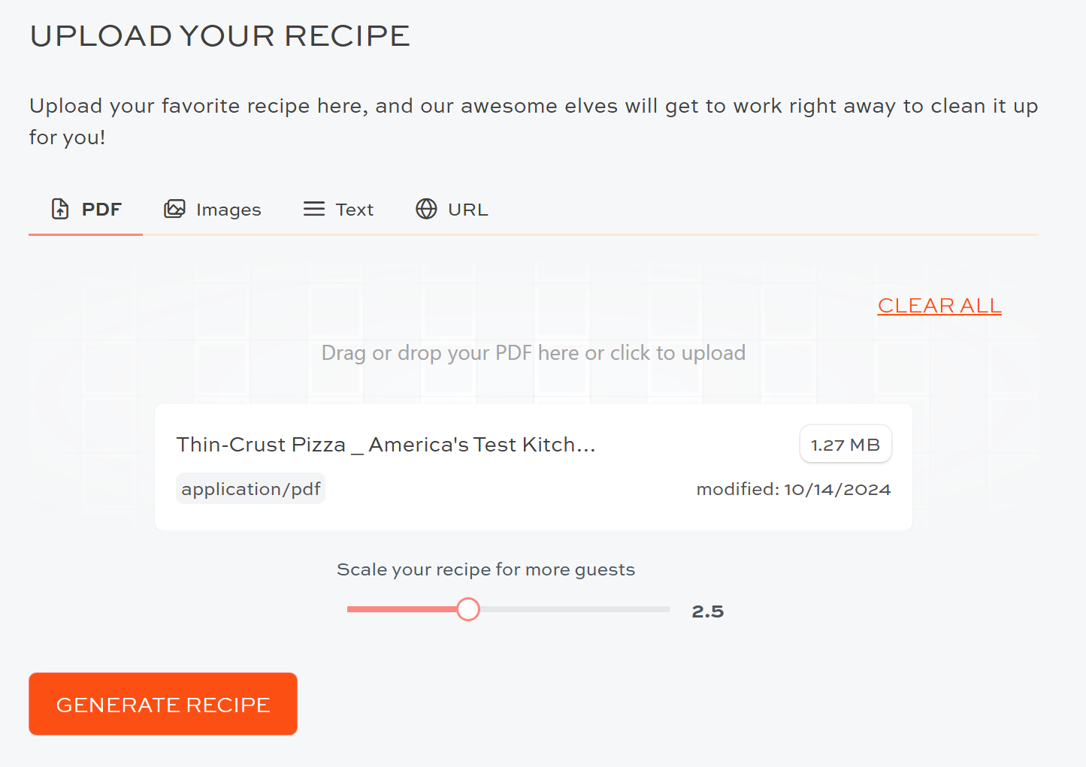This screenshot has height=767, width=1086.
Task: Switch to the URL tab
Action: [x=467, y=210]
